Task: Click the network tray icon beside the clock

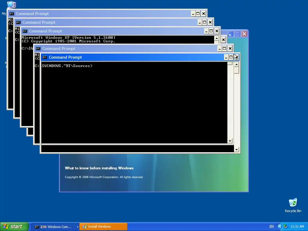Action: 285,226
